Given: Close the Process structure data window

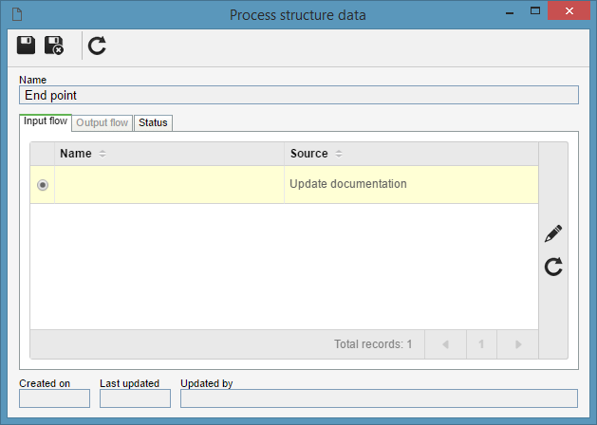Looking at the screenshot, I should [569, 11].
